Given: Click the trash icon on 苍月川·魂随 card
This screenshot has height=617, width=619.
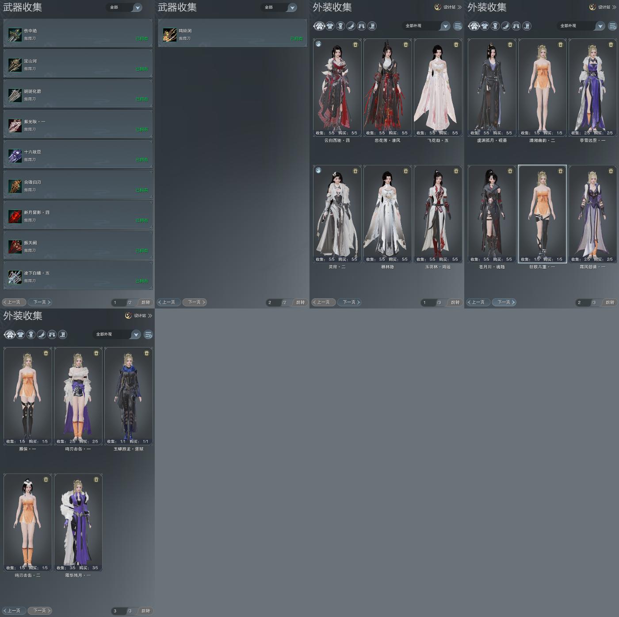Looking at the screenshot, I should coord(510,171).
